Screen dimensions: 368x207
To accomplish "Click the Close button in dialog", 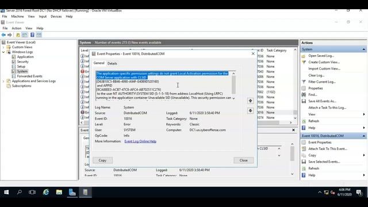I will (244, 160).
